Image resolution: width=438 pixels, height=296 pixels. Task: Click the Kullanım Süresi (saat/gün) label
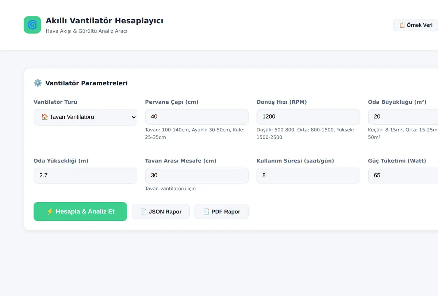coord(295,161)
